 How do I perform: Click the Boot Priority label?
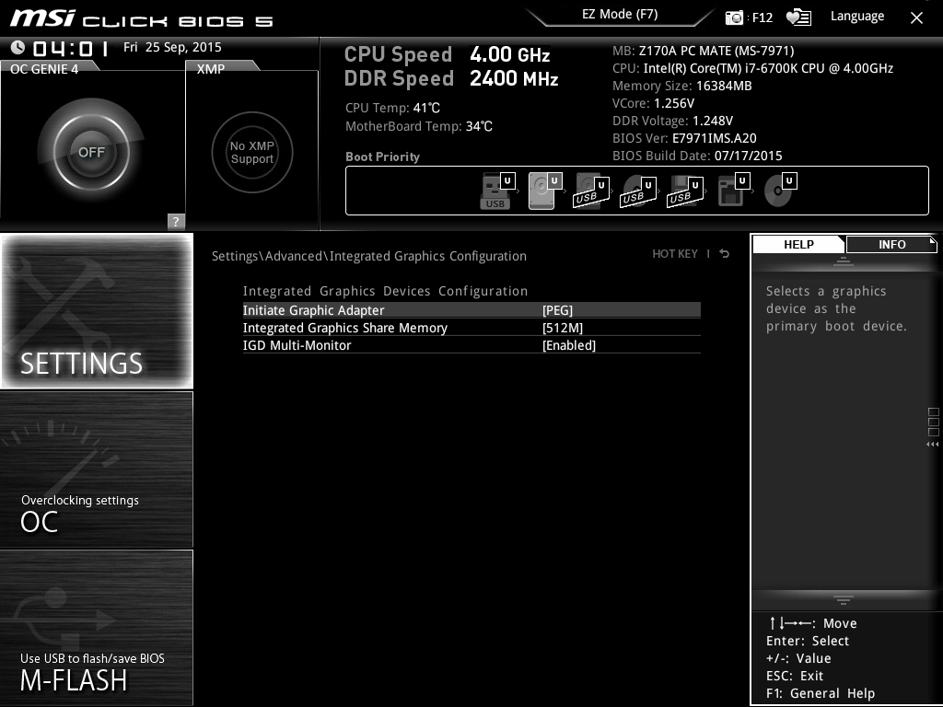(382, 156)
